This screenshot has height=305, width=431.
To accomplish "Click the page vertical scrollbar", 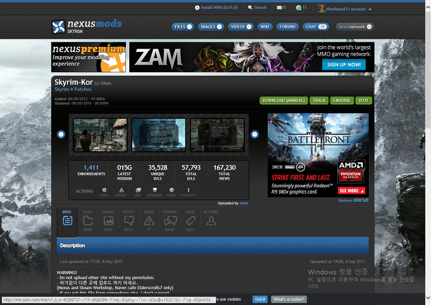I will [x=428, y=69].
